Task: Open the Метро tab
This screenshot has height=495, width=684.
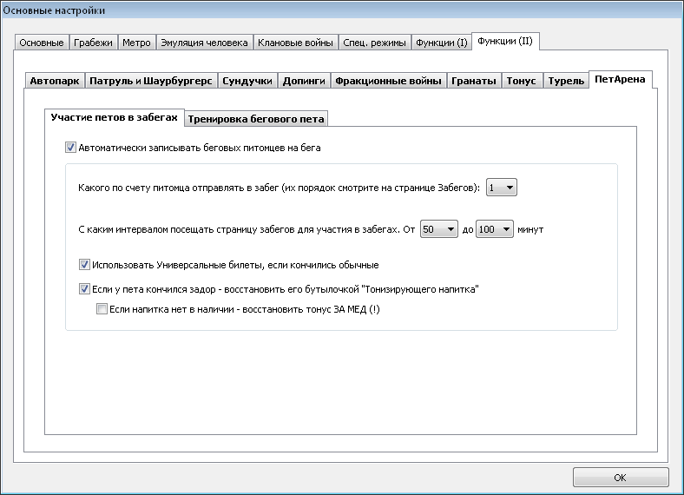Action: tap(136, 43)
